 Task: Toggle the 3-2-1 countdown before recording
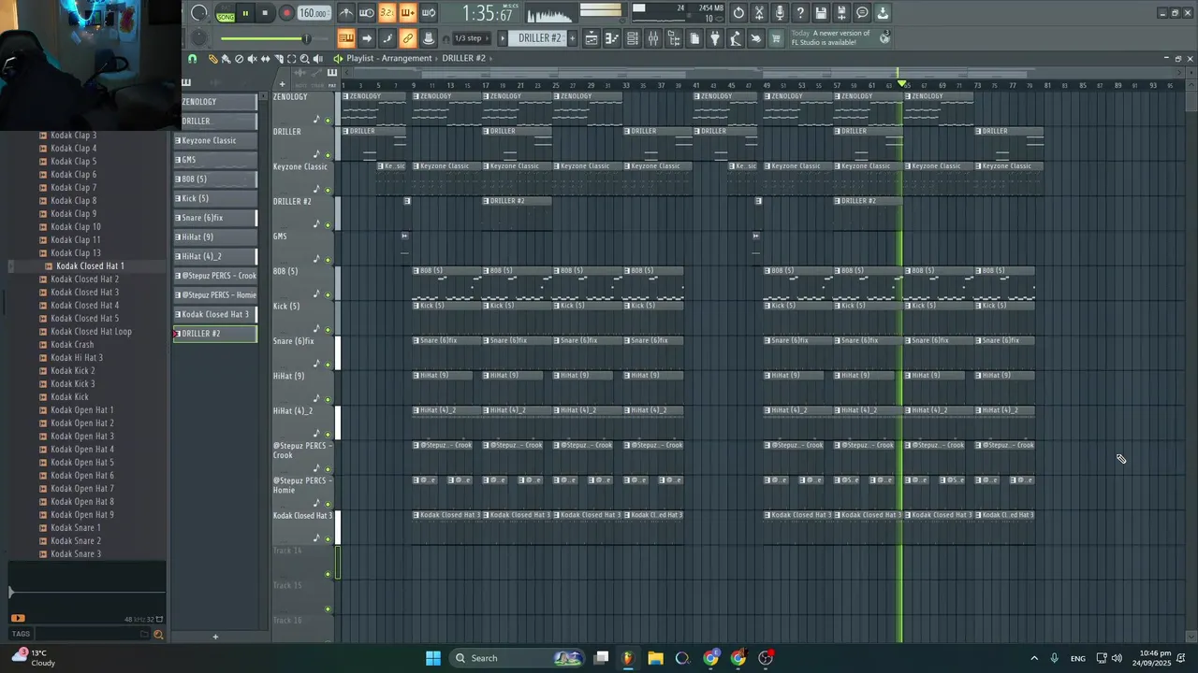coord(387,13)
